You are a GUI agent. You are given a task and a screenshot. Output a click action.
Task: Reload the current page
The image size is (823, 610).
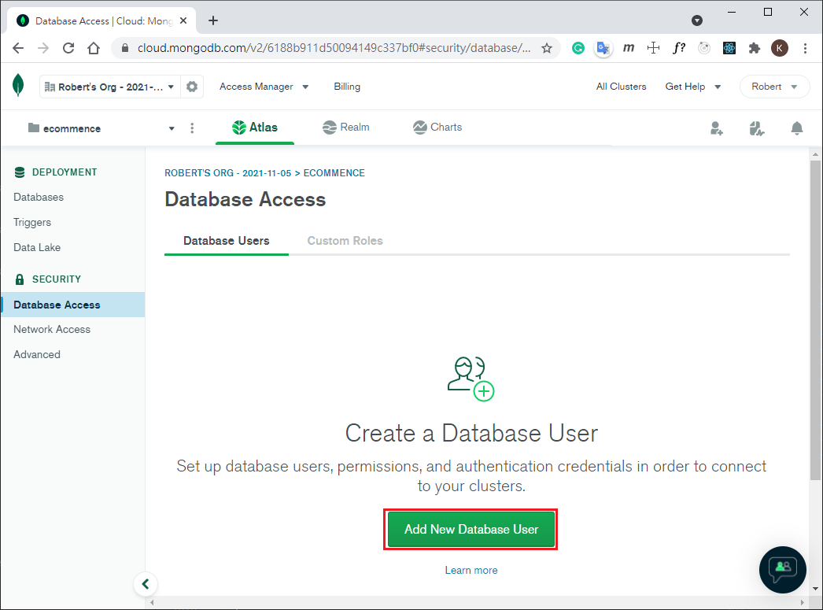click(68, 48)
